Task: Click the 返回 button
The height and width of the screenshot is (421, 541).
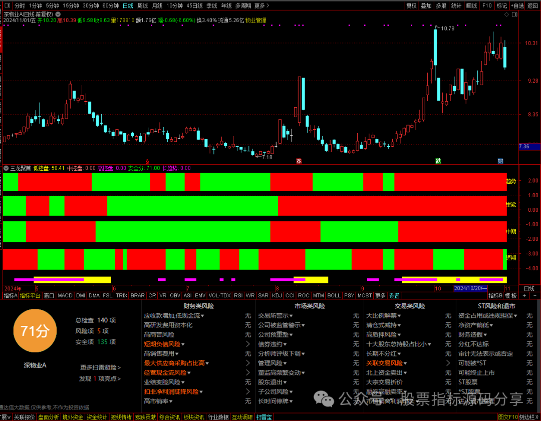Action: click(532, 6)
